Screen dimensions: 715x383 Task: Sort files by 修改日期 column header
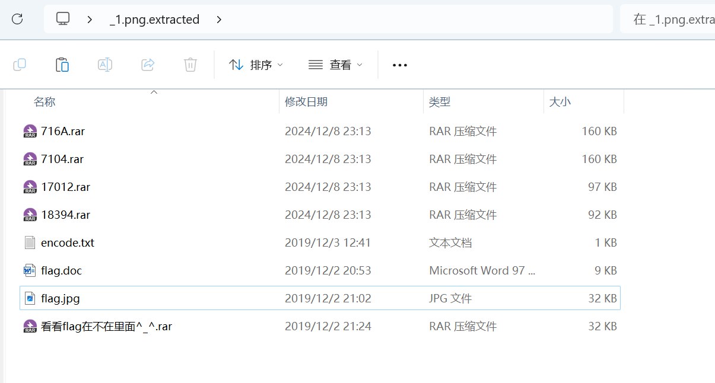coord(306,102)
